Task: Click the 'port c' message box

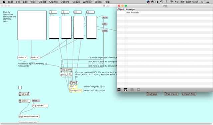Action: (105, 17)
